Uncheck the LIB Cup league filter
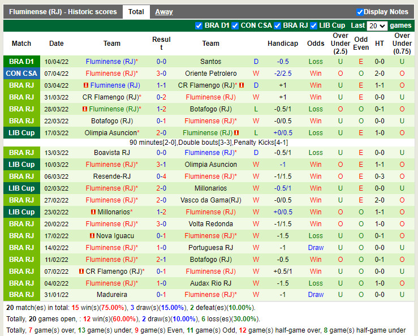 [x=313, y=25]
